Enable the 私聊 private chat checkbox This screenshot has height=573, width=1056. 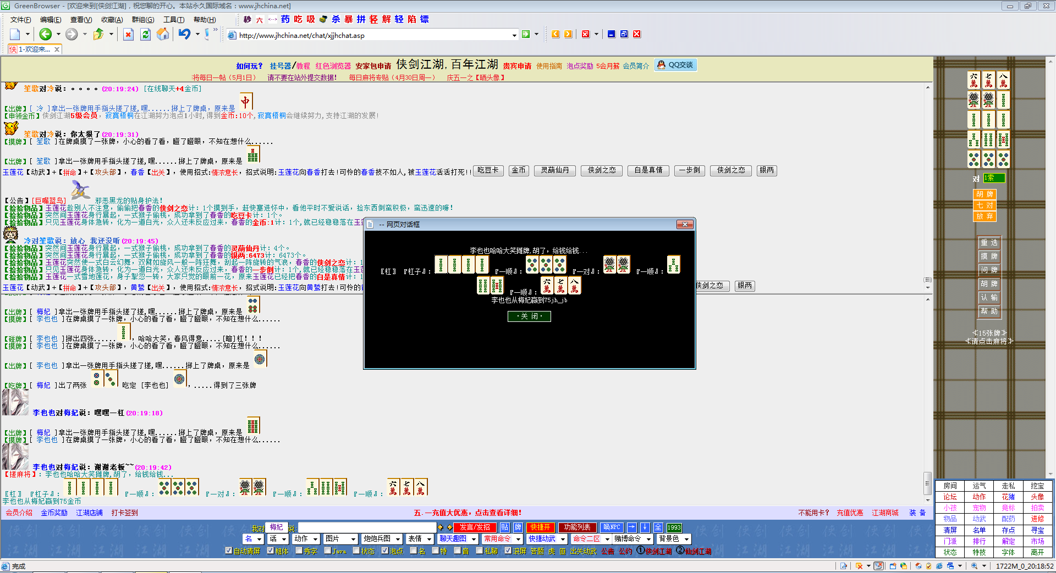pyautogui.click(x=480, y=550)
